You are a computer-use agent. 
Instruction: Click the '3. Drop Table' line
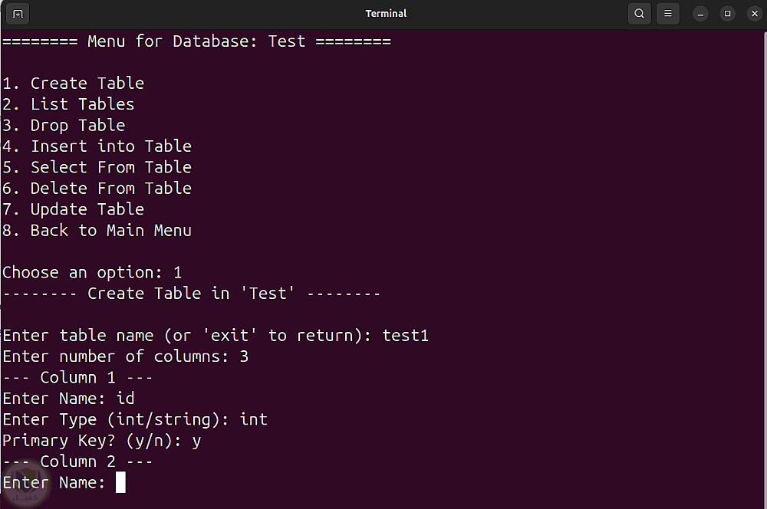click(x=64, y=125)
